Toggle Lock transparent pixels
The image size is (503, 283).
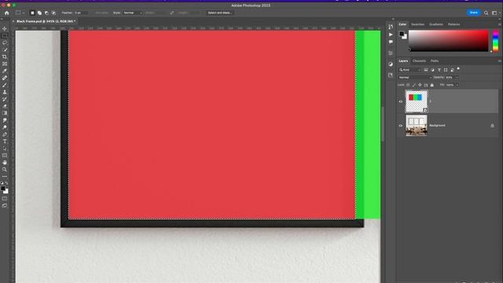pyautogui.click(x=408, y=85)
